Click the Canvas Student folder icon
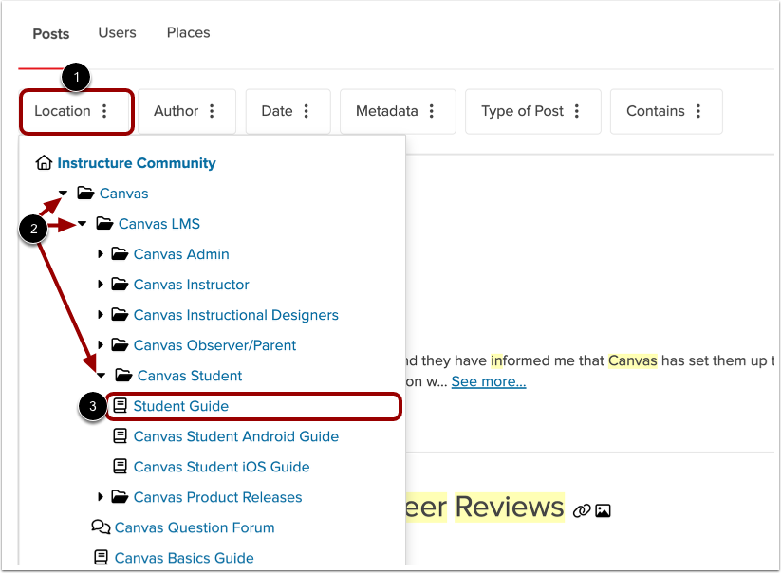Image resolution: width=781 pixels, height=573 pixels. coord(123,375)
